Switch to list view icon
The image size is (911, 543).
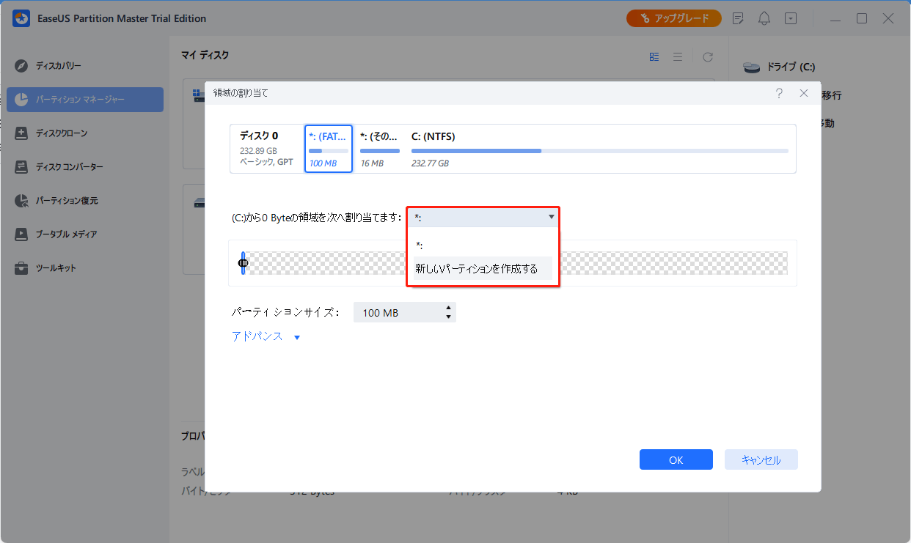pos(678,57)
